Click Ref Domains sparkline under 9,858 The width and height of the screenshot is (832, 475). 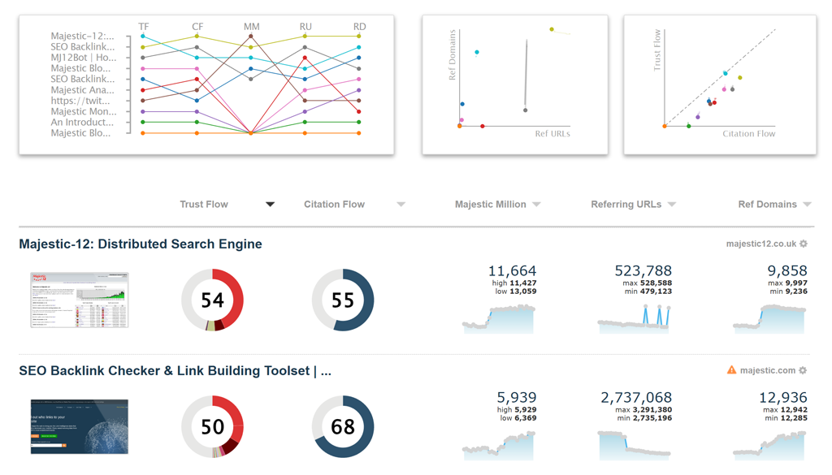pos(769,318)
